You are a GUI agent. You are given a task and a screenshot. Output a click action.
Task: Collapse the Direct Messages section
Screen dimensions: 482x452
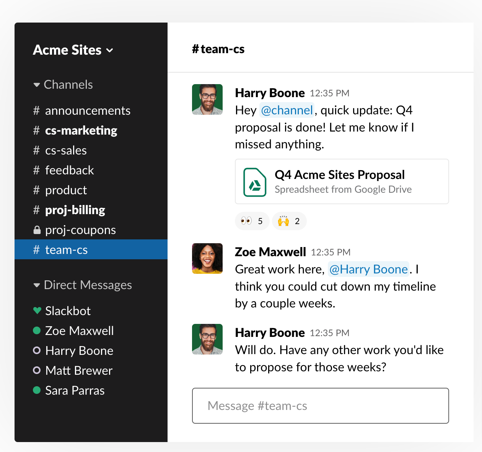pyautogui.click(x=36, y=285)
